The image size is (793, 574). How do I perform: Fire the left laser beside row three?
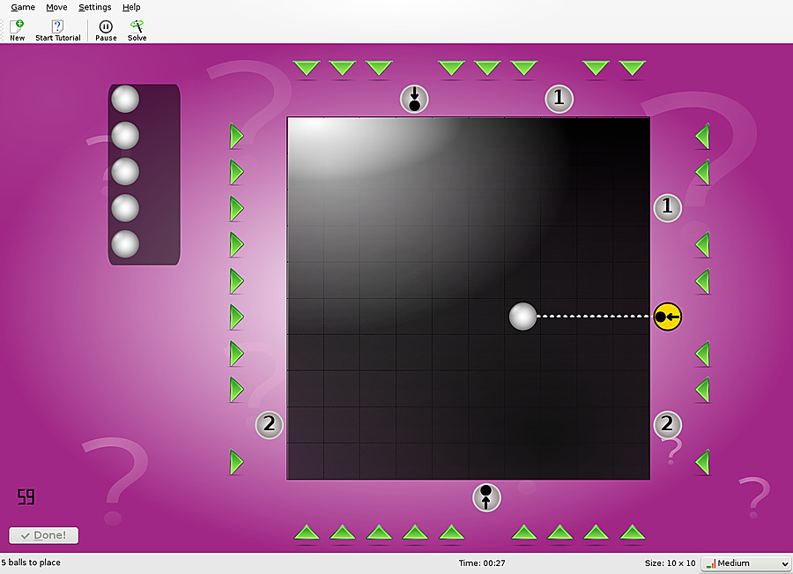pos(237,209)
